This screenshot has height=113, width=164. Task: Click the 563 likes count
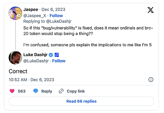22,91
